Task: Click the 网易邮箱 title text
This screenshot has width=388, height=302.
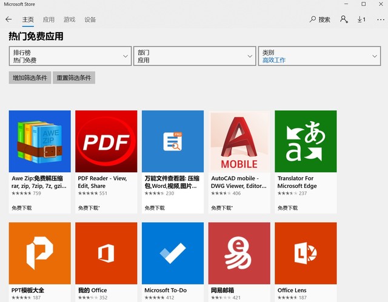Action: click(x=222, y=290)
